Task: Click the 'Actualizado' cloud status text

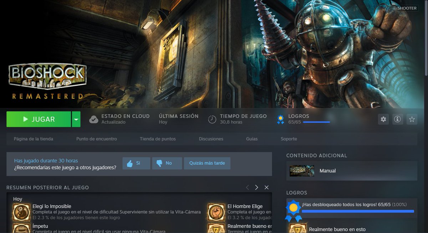Action: (x=113, y=122)
